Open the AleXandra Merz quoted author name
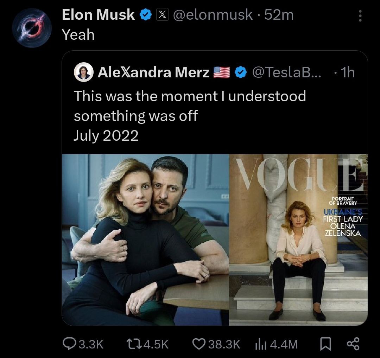Screen dimensions: 380x358 [x=153, y=72]
